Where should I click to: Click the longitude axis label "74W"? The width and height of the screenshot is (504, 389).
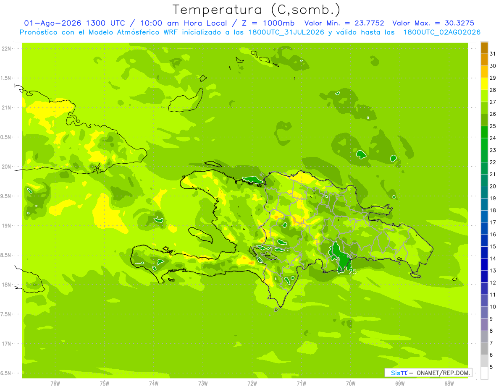click(x=154, y=383)
